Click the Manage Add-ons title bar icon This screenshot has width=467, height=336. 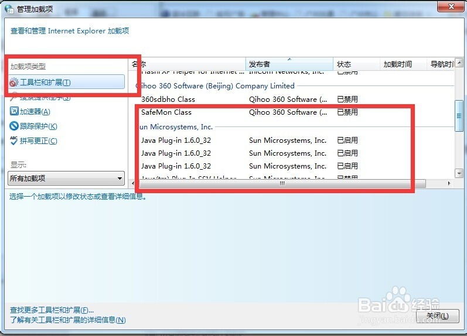[9, 9]
